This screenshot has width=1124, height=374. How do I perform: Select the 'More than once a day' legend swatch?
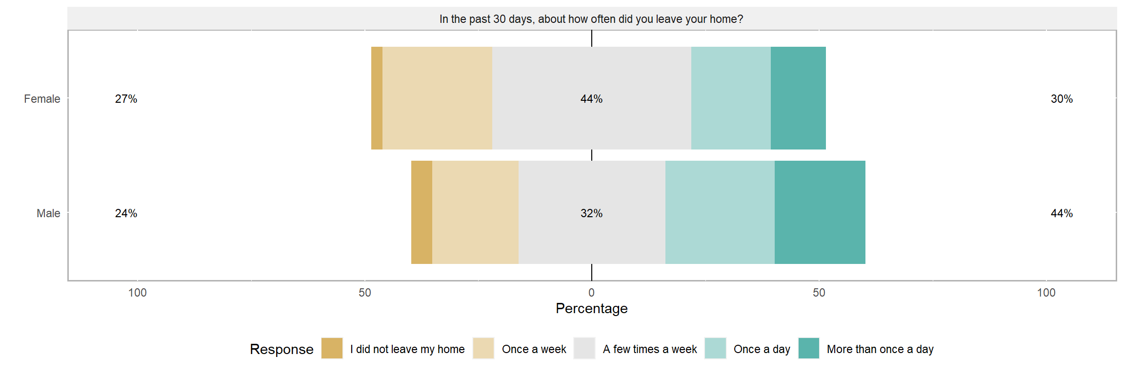(809, 348)
